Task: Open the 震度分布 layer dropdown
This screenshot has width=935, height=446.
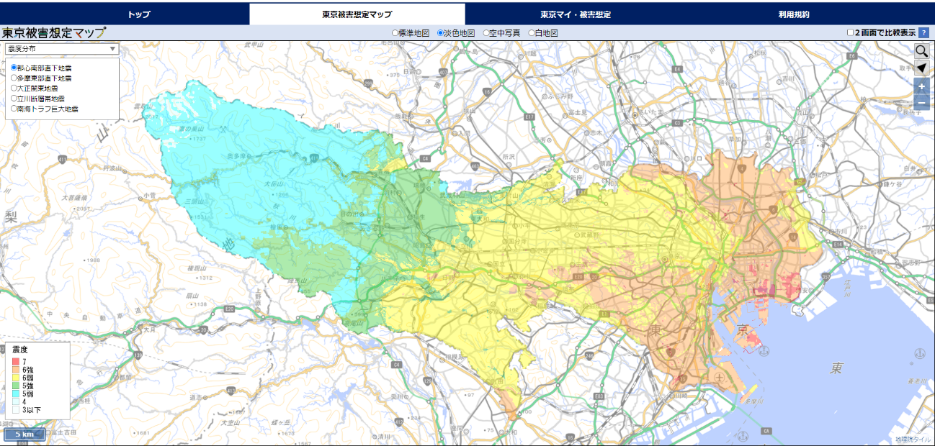Action: click(62, 49)
